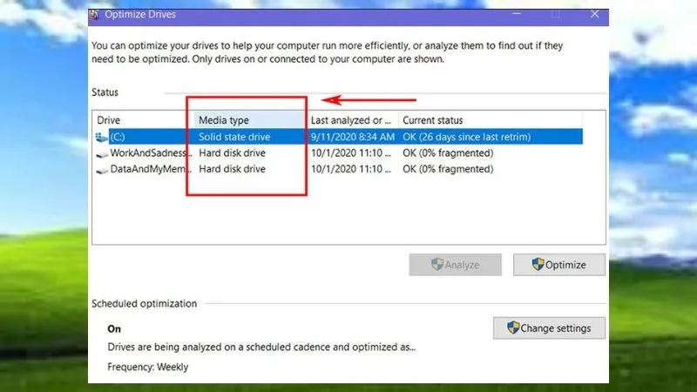
Task: Select the DataAndMyMem drive row name
Action: 151,169
